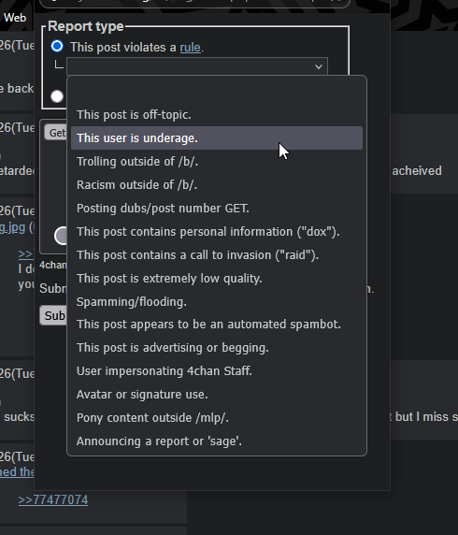Choose 'This post is extremely low quality.'
Viewport: 458px width, 535px height.
tap(217, 278)
